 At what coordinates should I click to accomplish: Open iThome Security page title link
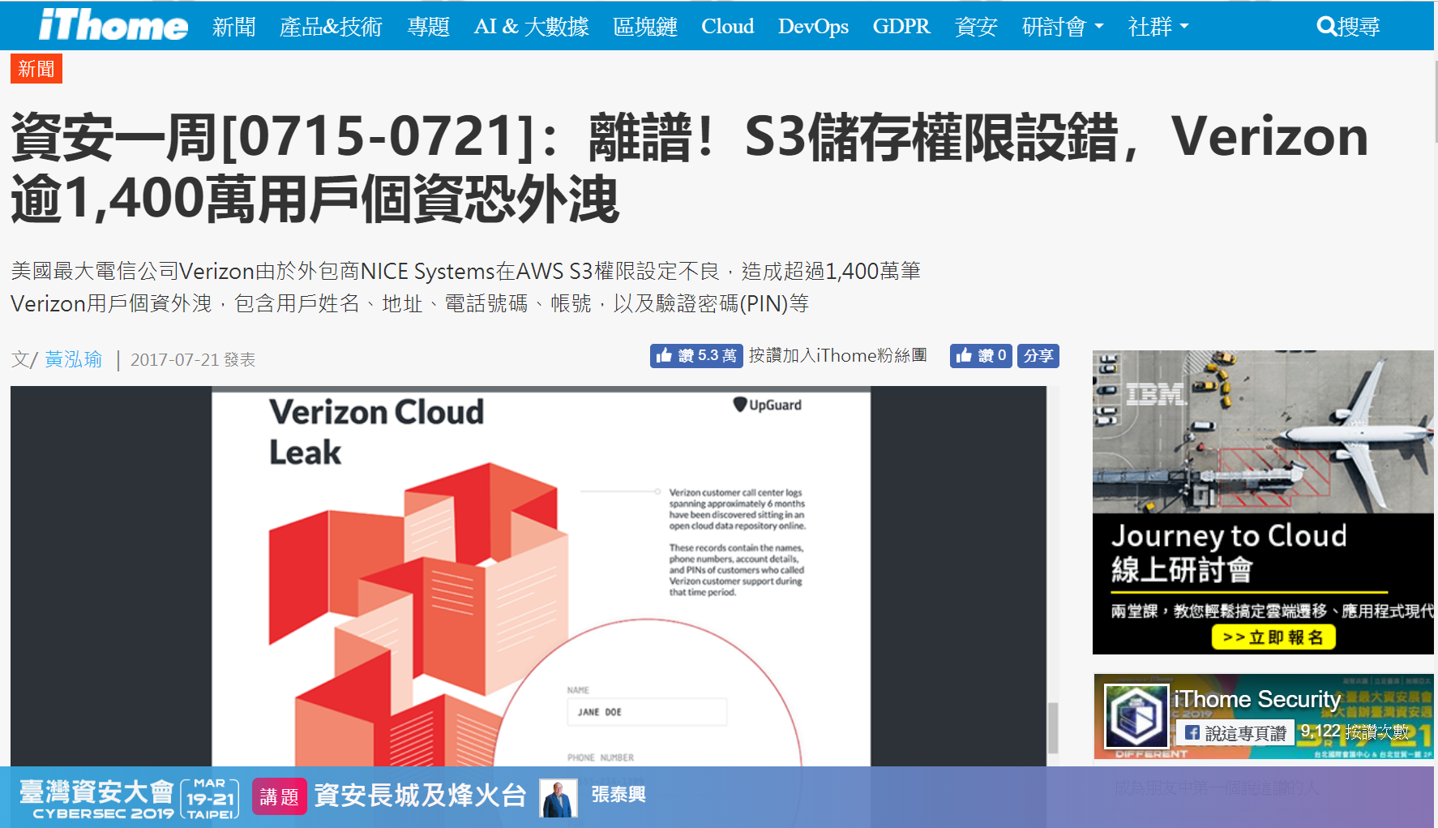pos(1256,699)
